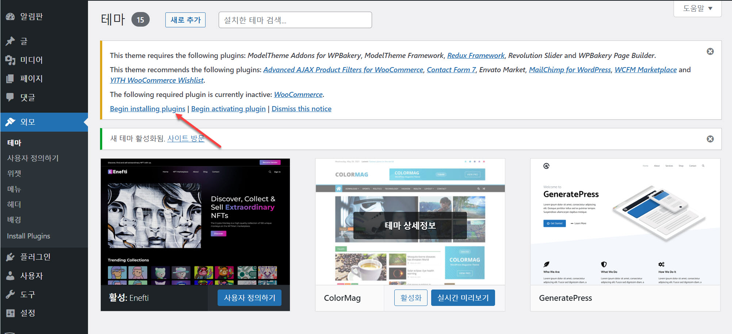Viewport: 732px width, 334px height.
Task: Expand the 도움말 help dropdown
Action: coord(698,8)
